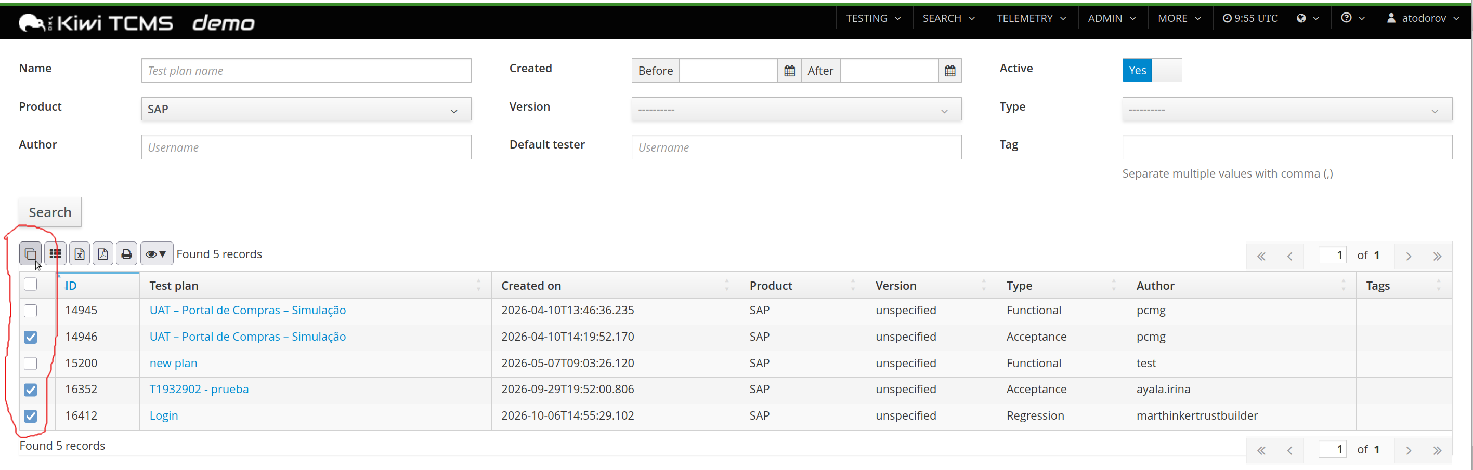Check the checkbox for plan 14945
Image resolution: width=1473 pixels, height=470 pixels.
coord(30,311)
